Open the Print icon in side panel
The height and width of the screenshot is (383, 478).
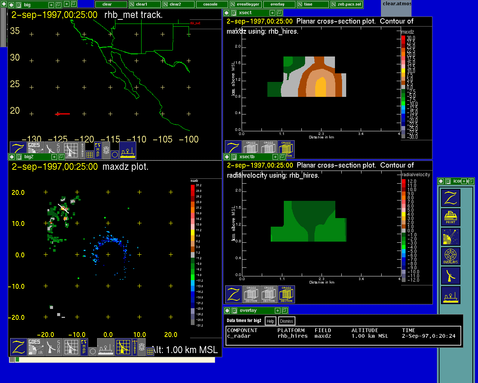point(450,217)
